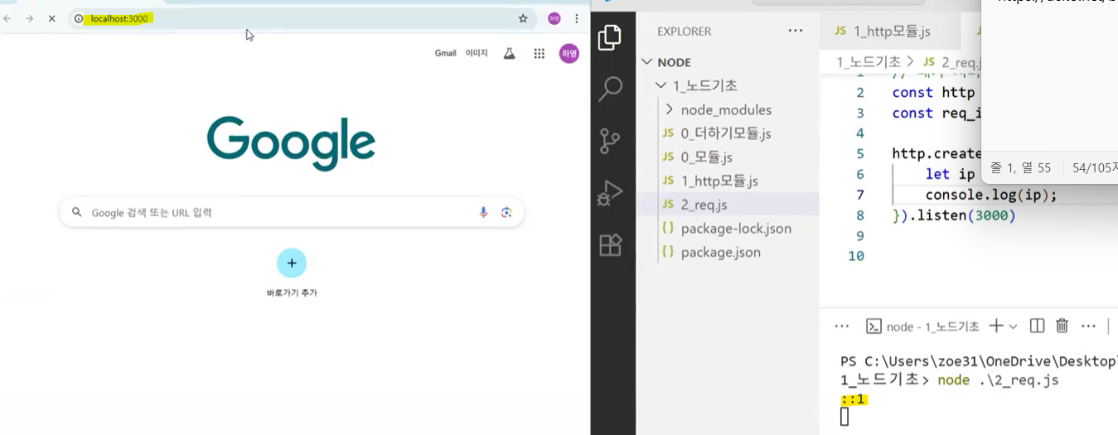Open the new terminal launch profile dropdown
The image size is (1118, 435).
coord(1013,326)
